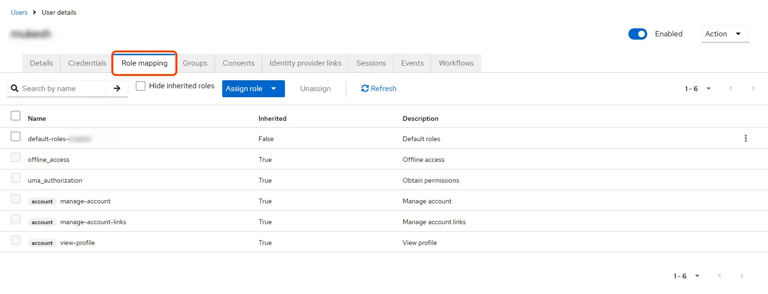Select the Role mapping tab
The height and width of the screenshot is (294, 768).
tap(144, 63)
